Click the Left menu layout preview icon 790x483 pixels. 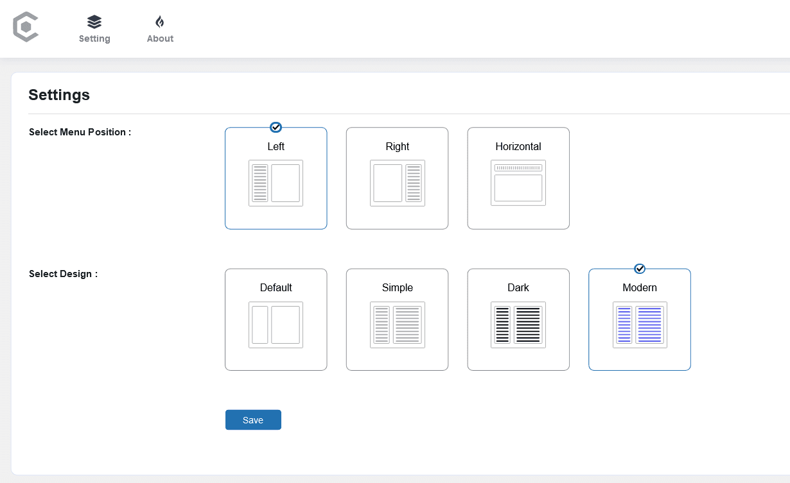tap(276, 183)
